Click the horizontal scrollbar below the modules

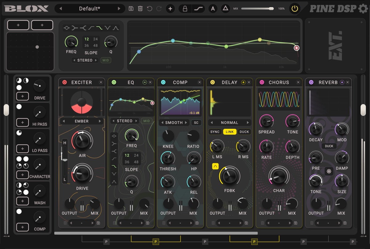156,233
